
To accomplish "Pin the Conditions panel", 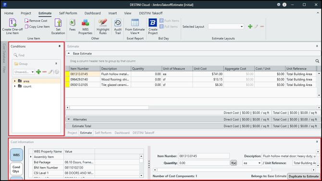I will coord(60,46).
